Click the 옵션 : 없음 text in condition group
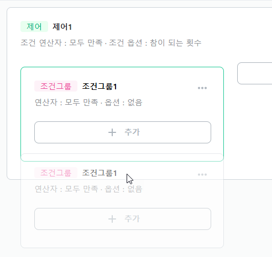 [x=123, y=103]
